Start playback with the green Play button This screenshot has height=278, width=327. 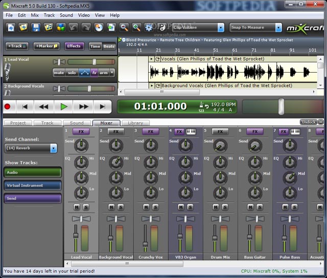click(x=63, y=107)
